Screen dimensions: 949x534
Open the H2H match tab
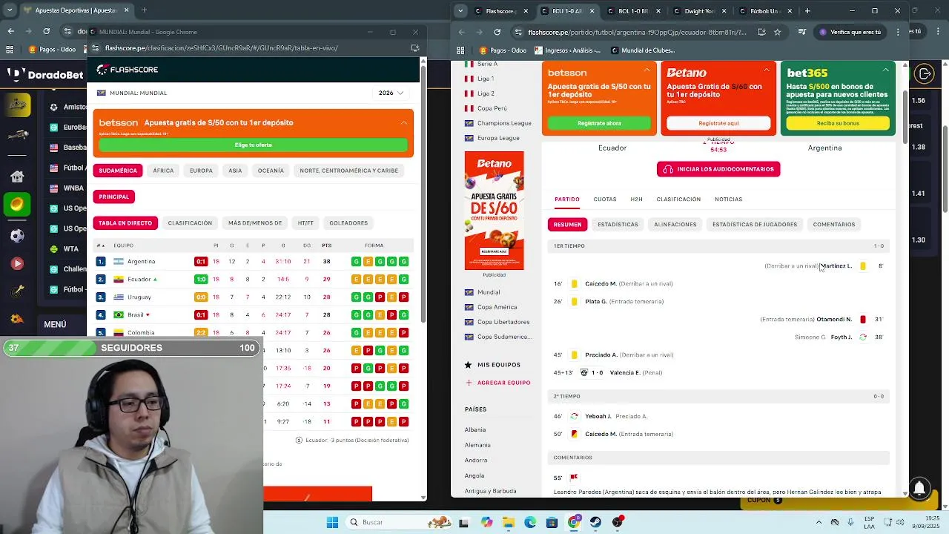coord(636,200)
